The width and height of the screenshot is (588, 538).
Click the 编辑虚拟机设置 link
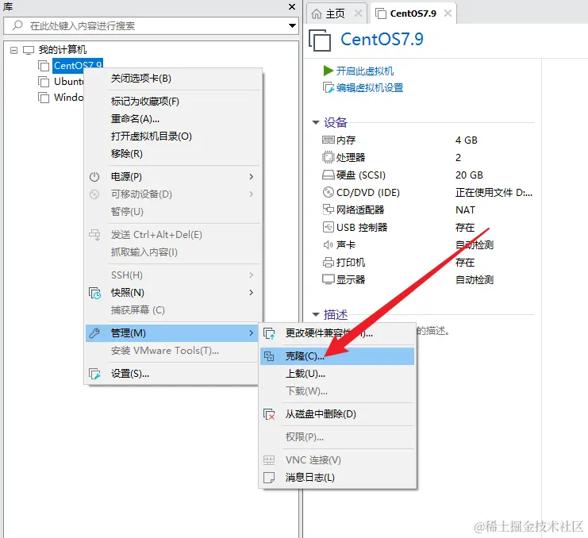click(369, 88)
